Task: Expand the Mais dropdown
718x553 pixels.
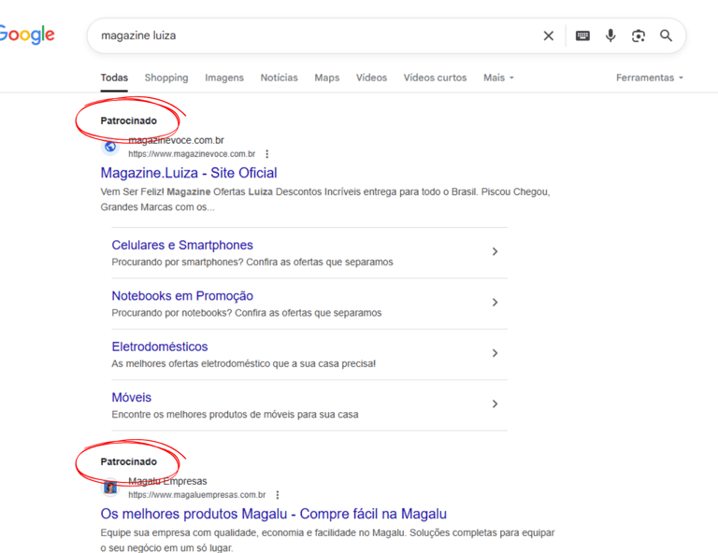Action: 498,78
